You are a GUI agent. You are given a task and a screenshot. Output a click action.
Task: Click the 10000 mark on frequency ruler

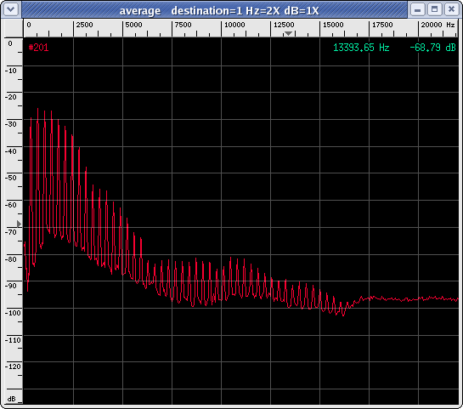(x=234, y=25)
